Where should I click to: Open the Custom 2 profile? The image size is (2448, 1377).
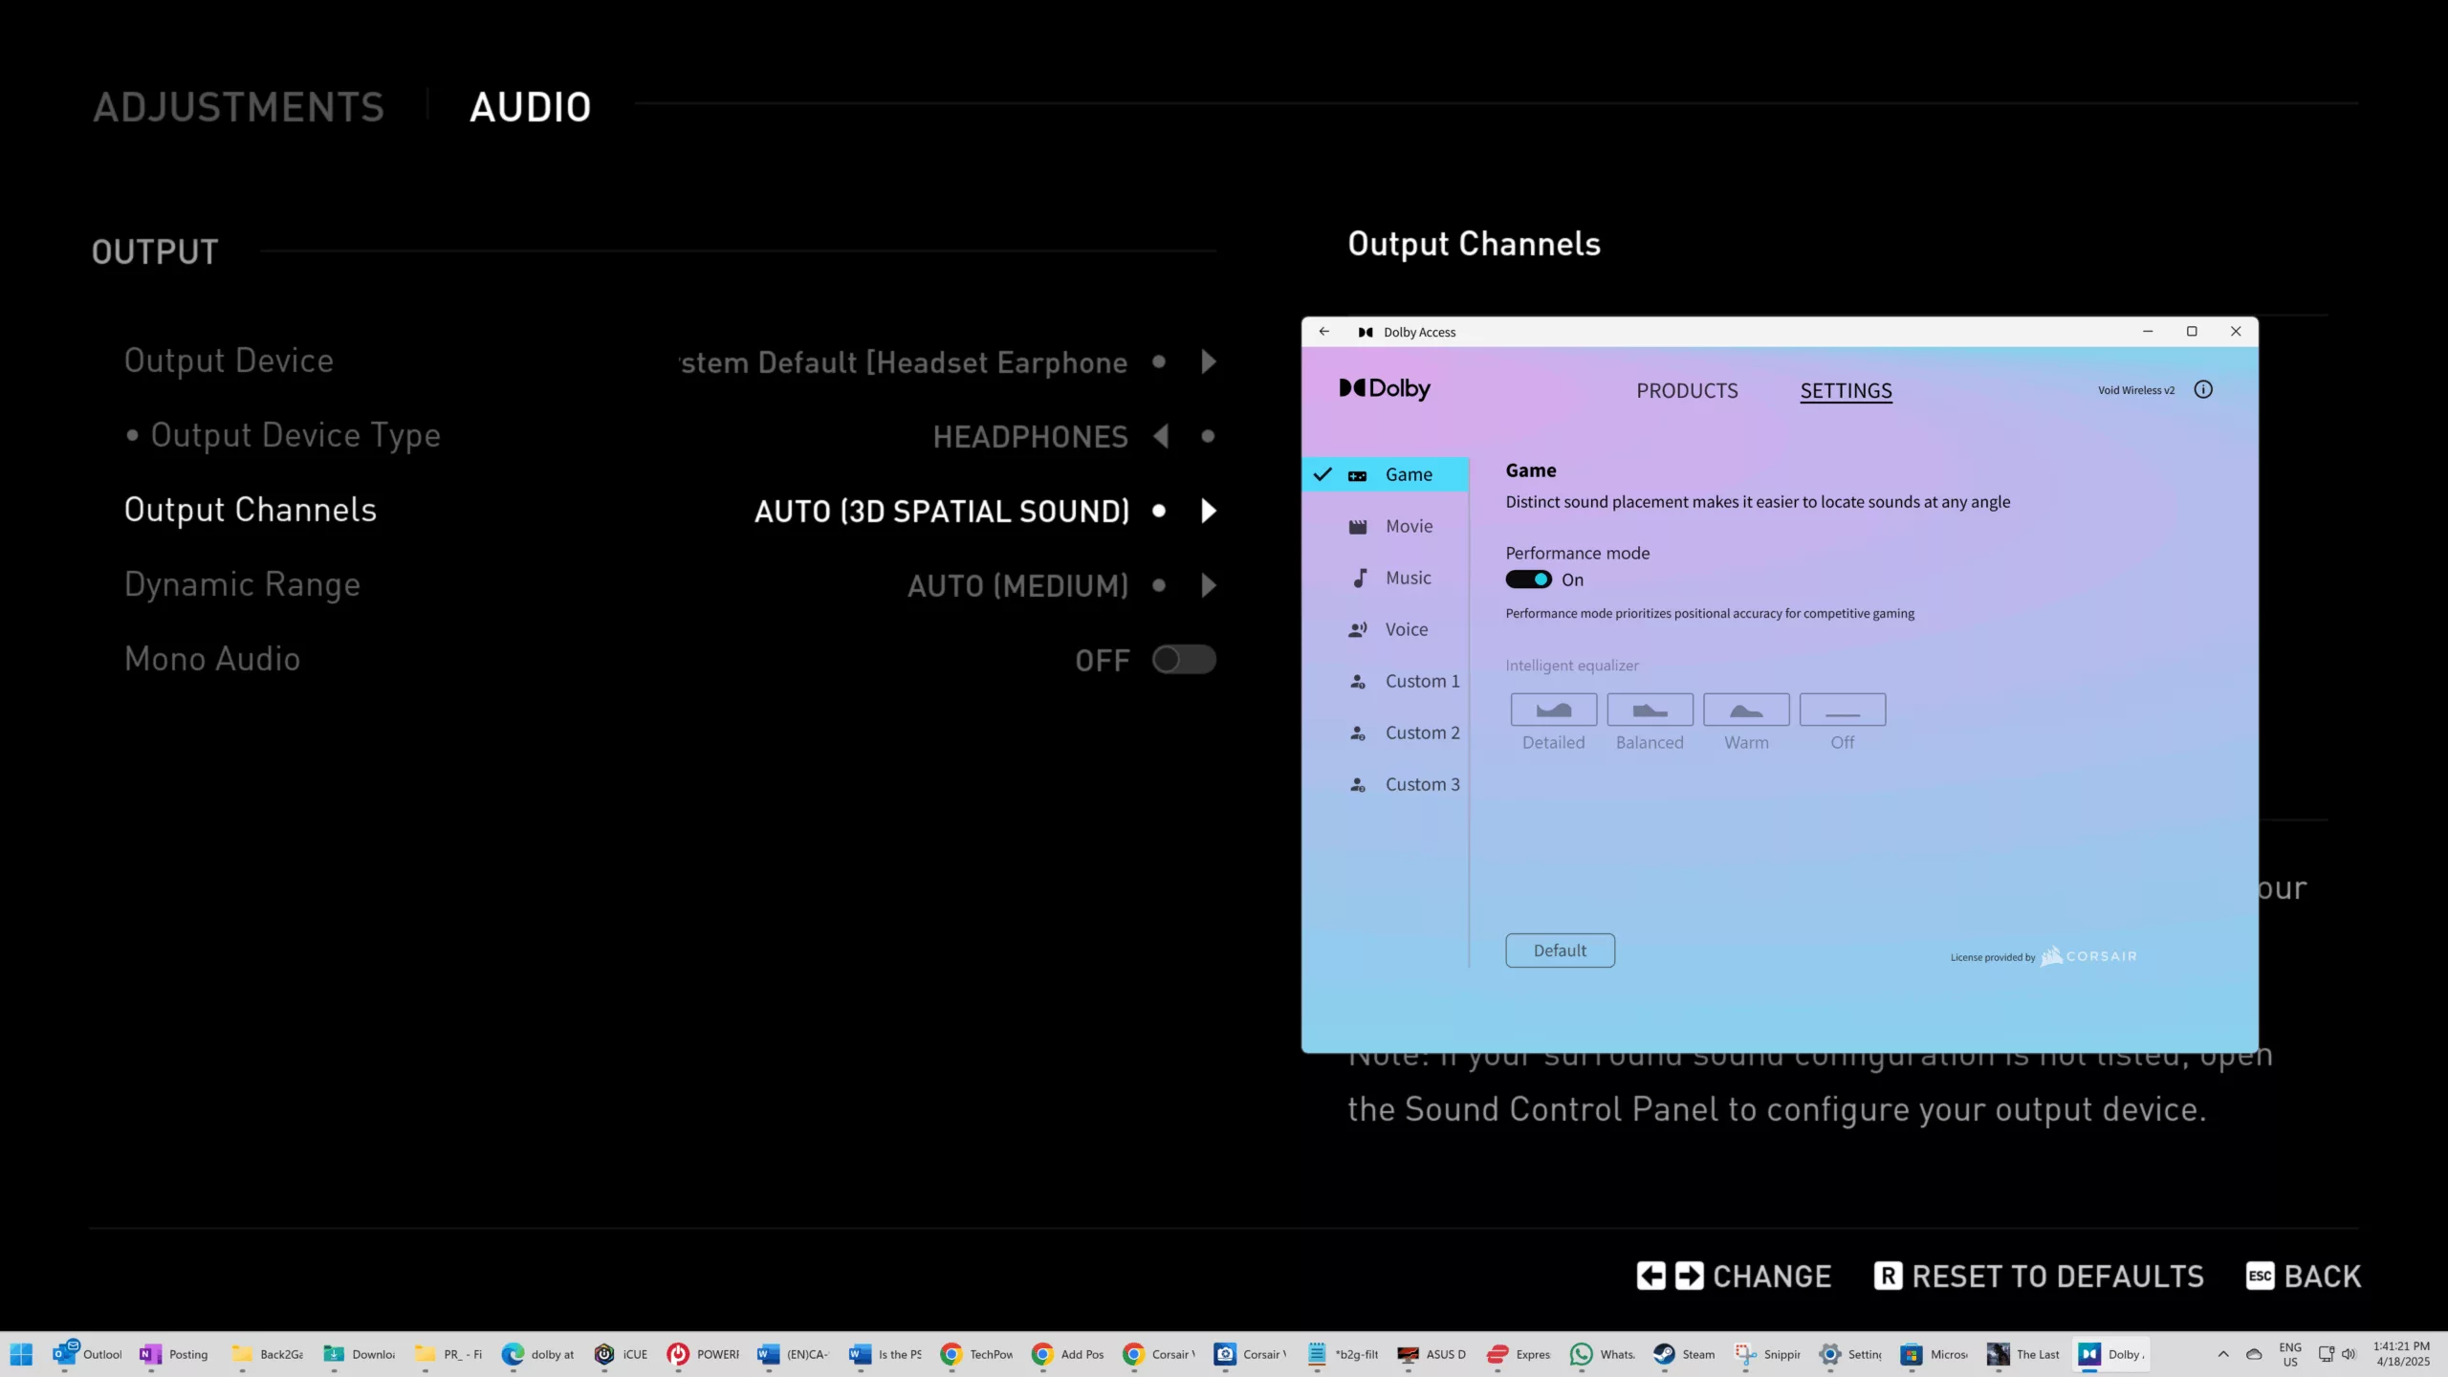[x=1386, y=732]
